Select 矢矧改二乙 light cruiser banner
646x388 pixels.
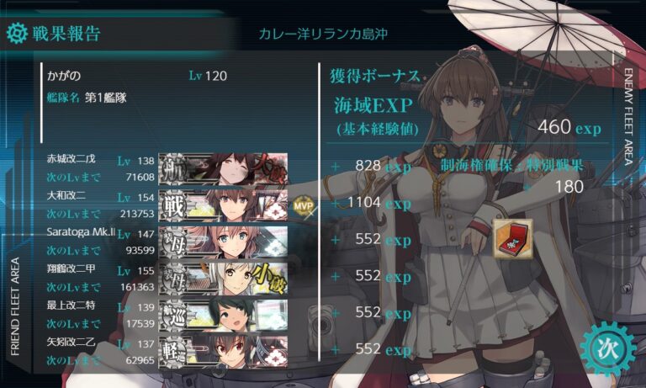coord(223,352)
